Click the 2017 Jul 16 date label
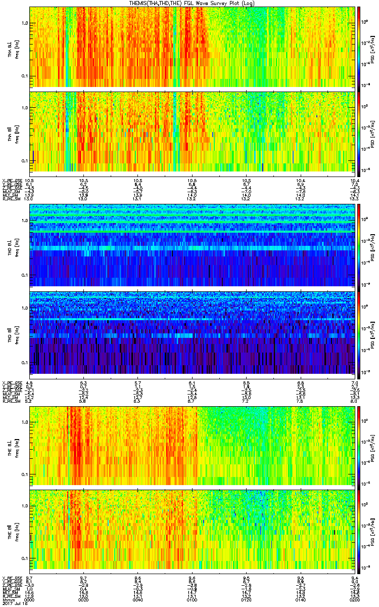The height and width of the screenshot is (607, 379). (x=14, y=604)
